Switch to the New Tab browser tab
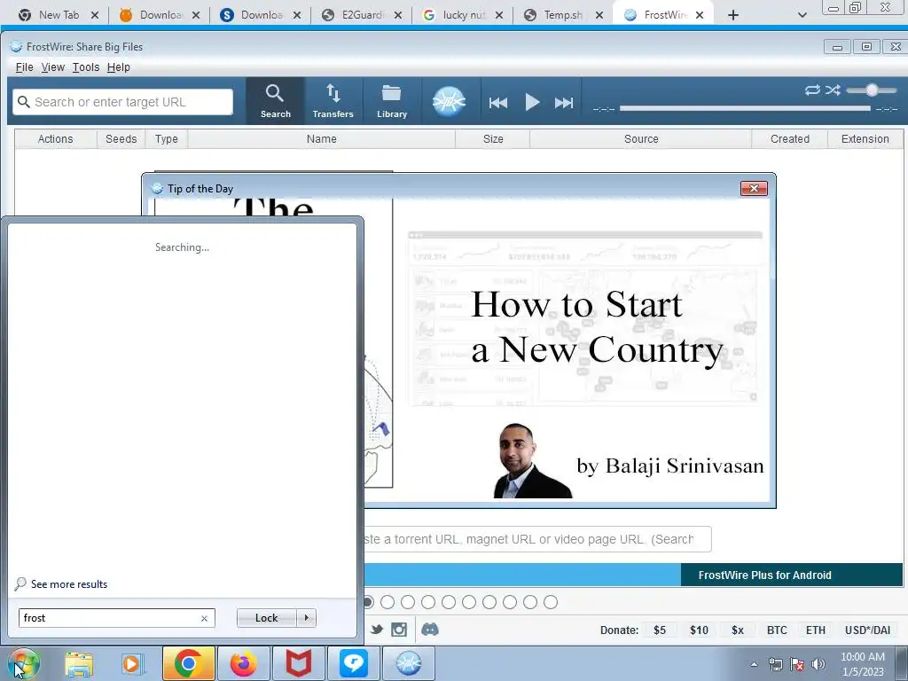908x681 pixels. coord(58,15)
